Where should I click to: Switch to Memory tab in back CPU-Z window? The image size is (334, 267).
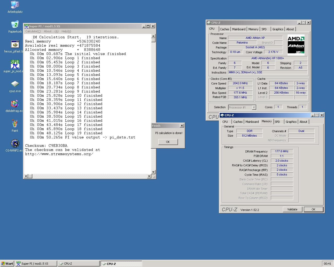click(253, 29)
